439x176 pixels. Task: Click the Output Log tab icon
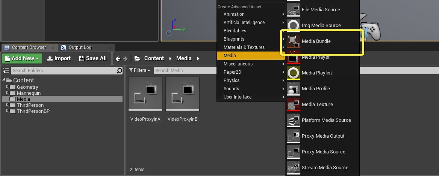[x=64, y=47]
